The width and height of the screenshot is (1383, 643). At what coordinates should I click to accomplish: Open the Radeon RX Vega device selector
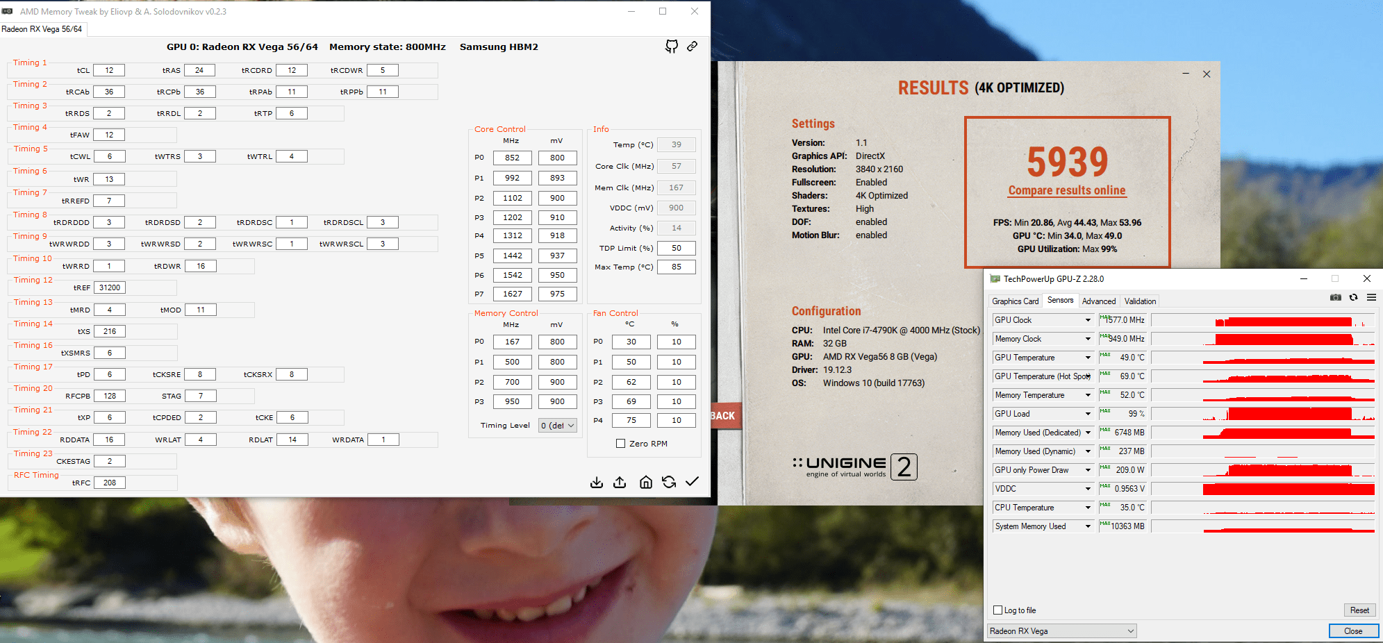click(x=1062, y=631)
